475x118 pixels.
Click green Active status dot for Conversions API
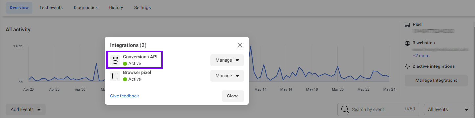pyautogui.click(x=125, y=64)
